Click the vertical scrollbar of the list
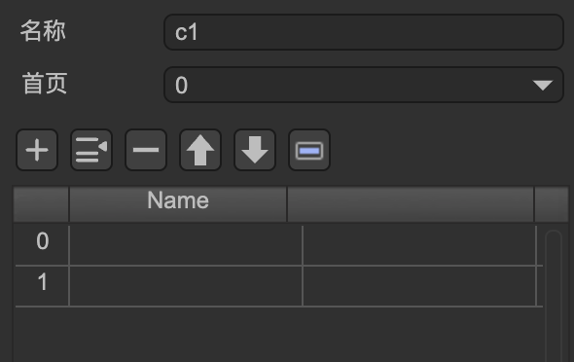 [554, 296]
